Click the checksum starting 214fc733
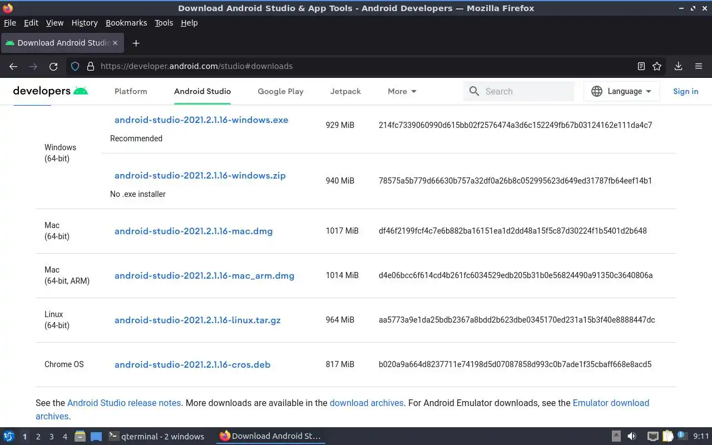The width and height of the screenshot is (712, 445). point(515,125)
